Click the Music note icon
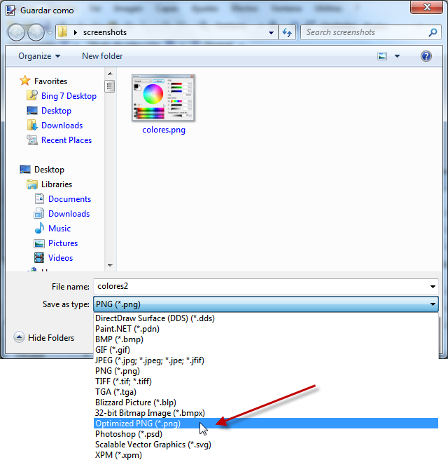This screenshot has width=448, height=460. (x=39, y=228)
